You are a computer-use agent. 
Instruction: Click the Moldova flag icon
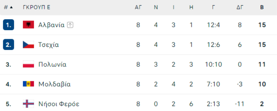(28, 84)
